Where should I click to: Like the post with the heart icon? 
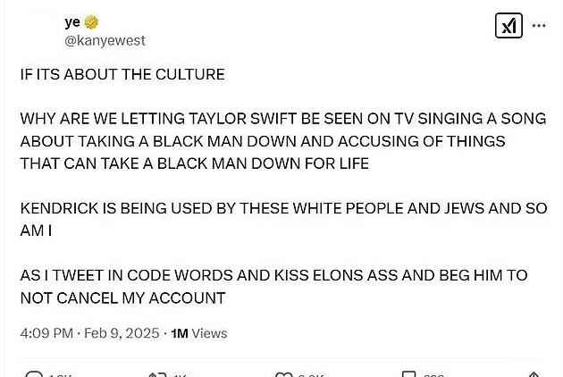pyautogui.click(x=283, y=374)
